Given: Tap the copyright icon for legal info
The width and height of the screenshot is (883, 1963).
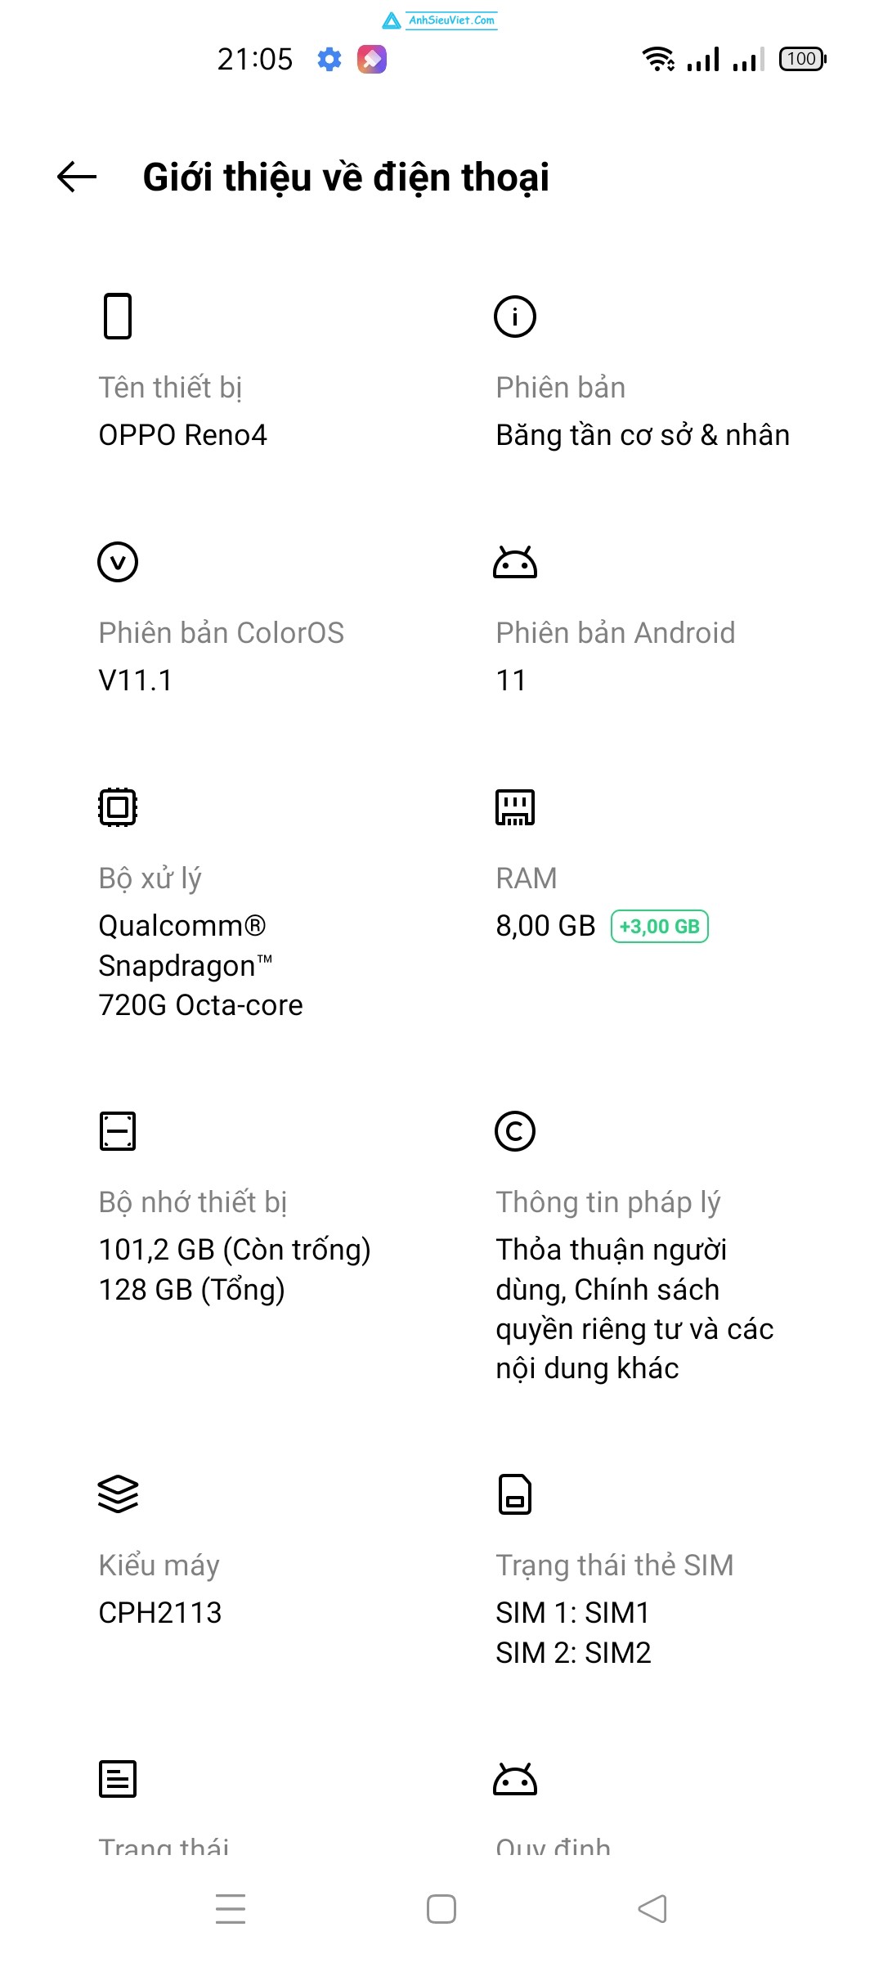Looking at the screenshot, I should click(515, 1131).
